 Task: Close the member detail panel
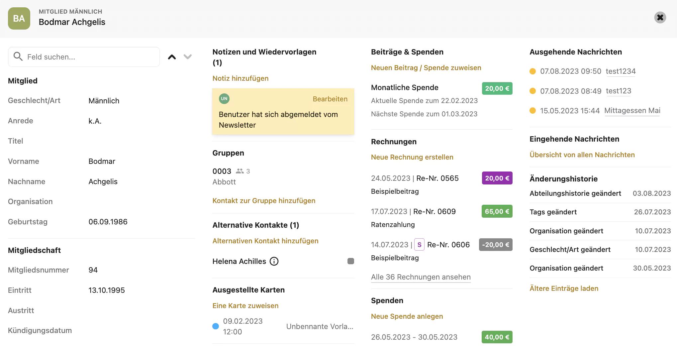tap(660, 17)
